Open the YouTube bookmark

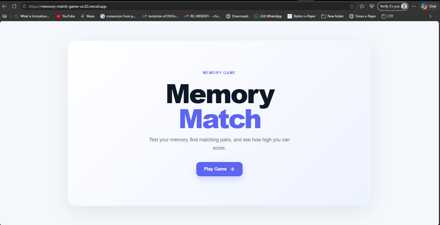point(66,16)
